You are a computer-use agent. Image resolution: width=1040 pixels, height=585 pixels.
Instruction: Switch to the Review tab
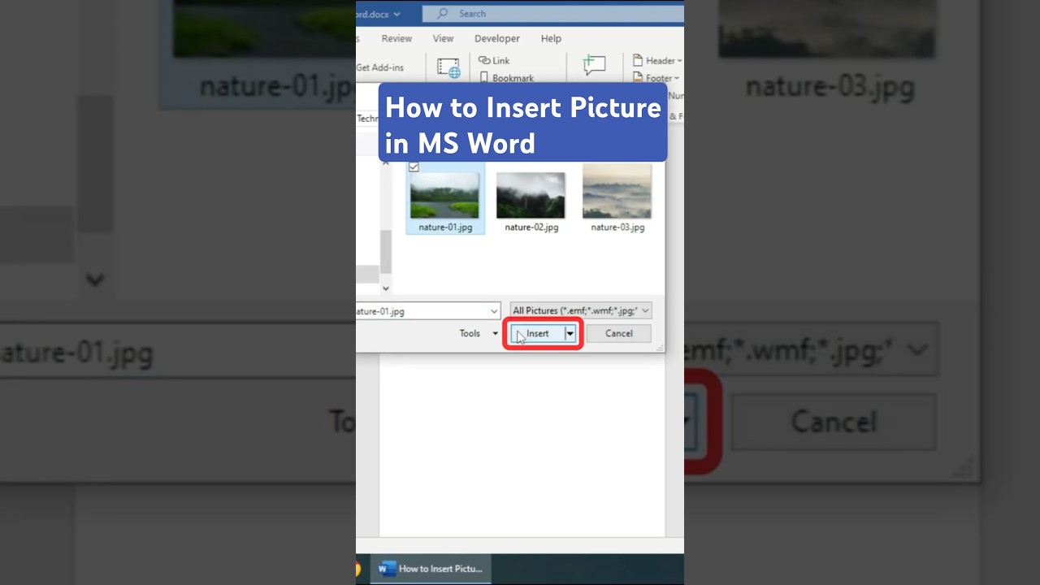tap(396, 38)
